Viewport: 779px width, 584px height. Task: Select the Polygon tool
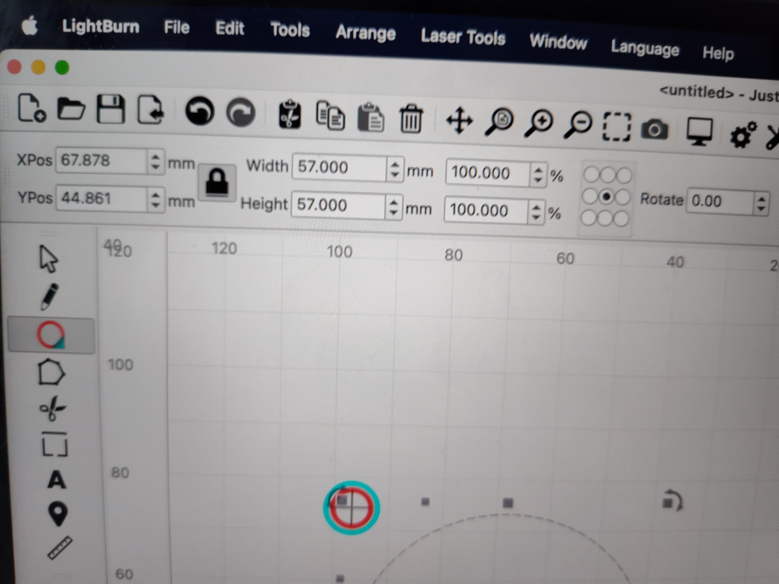click(x=51, y=372)
